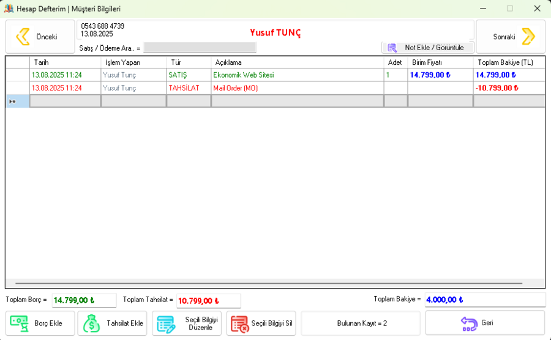Screen dimensions: 551x340
Task: Click the red delete-list icon of Seçili Bilgiyi Sil
Action: coord(240,324)
